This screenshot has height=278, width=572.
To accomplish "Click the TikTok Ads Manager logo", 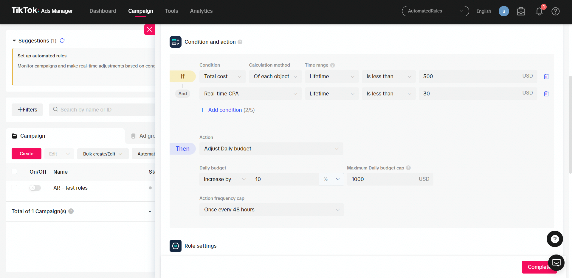I will (42, 11).
